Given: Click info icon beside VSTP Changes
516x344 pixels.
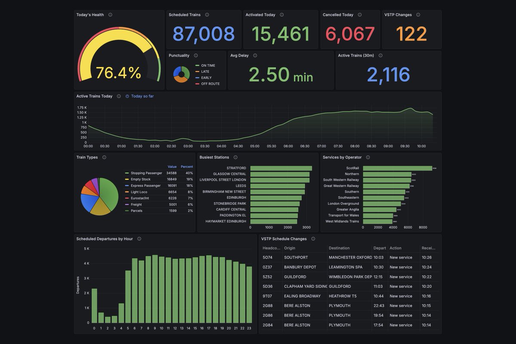Looking at the screenshot, I should coord(418,15).
